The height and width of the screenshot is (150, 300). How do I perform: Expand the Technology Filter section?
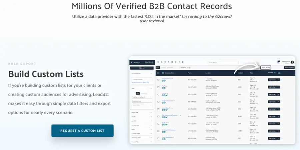[151, 138]
